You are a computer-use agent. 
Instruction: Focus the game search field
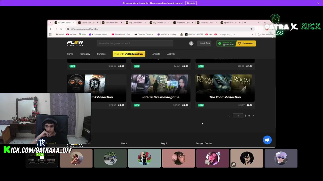point(135,43)
